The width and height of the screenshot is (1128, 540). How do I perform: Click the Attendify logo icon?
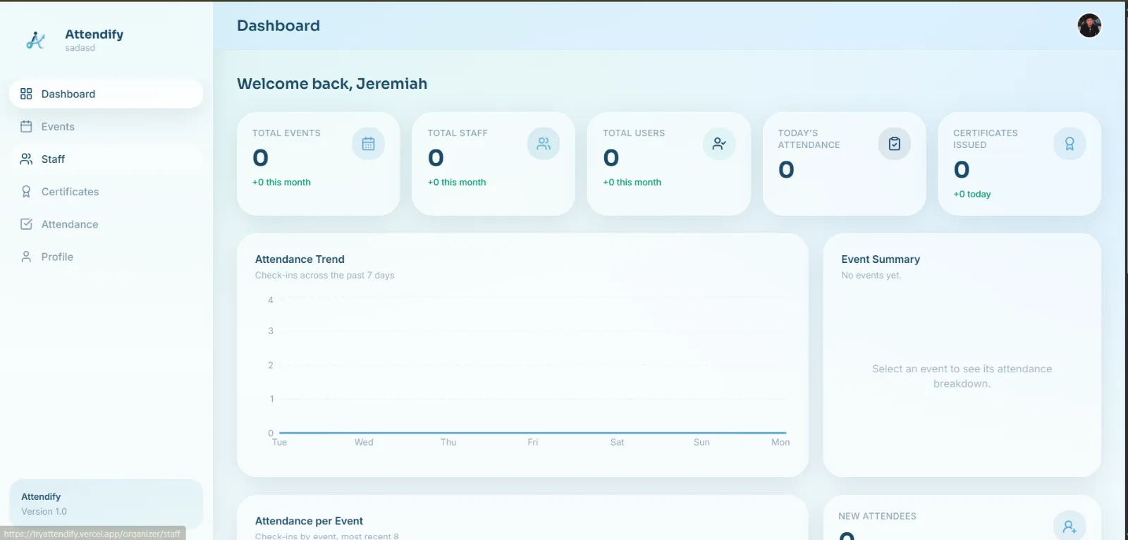(35, 40)
